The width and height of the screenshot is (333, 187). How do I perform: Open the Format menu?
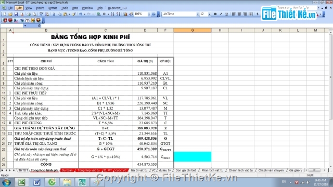pyautogui.click(x=52, y=8)
